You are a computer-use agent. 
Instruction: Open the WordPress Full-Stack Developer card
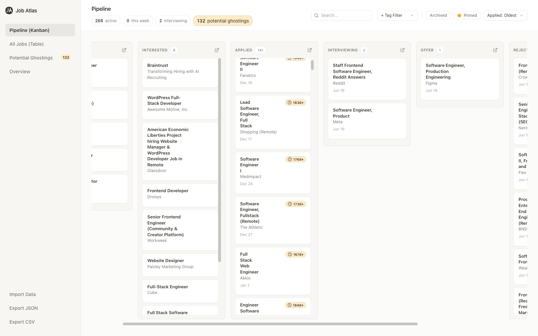pos(180,105)
